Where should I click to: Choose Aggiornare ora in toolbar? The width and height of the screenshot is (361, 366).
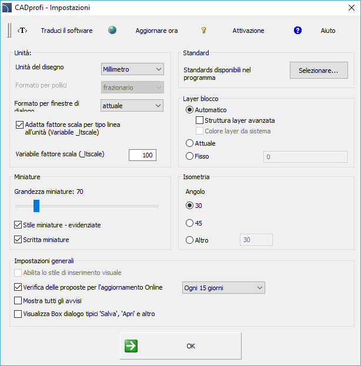pyautogui.click(x=156, y=31)
